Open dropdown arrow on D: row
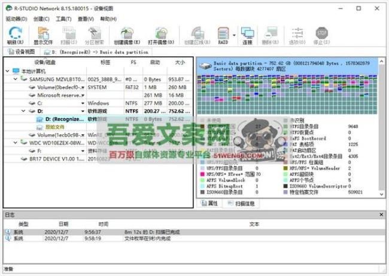The image size is (389, 276). click(83, 111)
